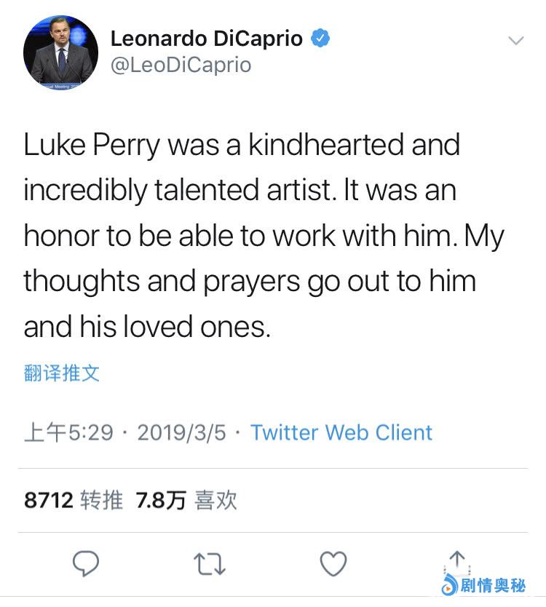View the 8712 转推 retweets list
This screenshot has height=607, width=546.
pyautogui.click(x=73, y=500)
